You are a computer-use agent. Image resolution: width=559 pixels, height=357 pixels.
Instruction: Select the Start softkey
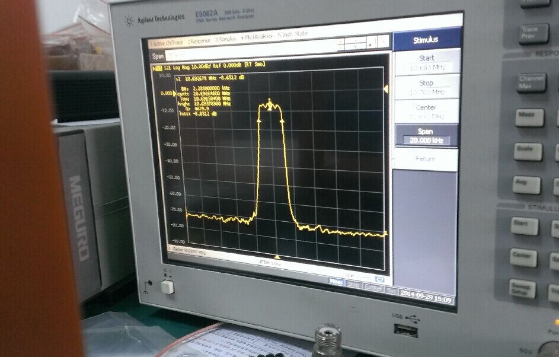click(427, 62)
